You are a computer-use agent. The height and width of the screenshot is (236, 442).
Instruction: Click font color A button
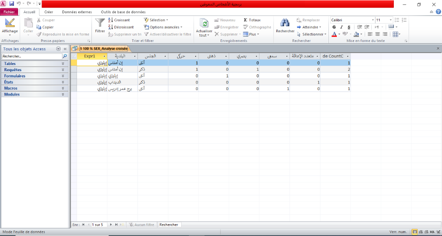point(334,34)
